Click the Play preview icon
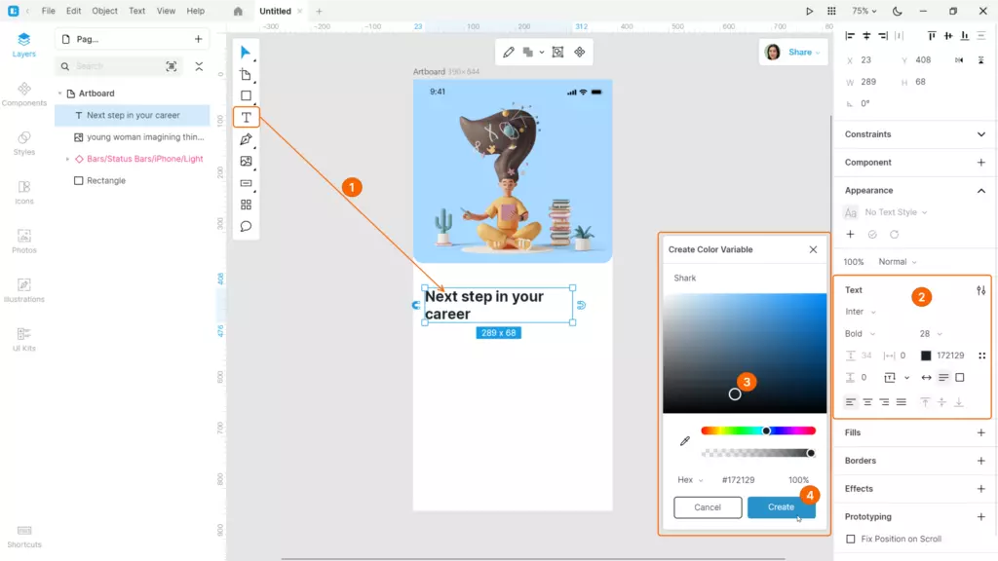Screen dimensions: 998x561 pyautogui.click(x=809, y=11)
